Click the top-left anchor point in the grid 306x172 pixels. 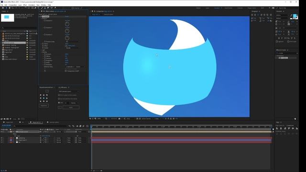click(x=41, y=95)
